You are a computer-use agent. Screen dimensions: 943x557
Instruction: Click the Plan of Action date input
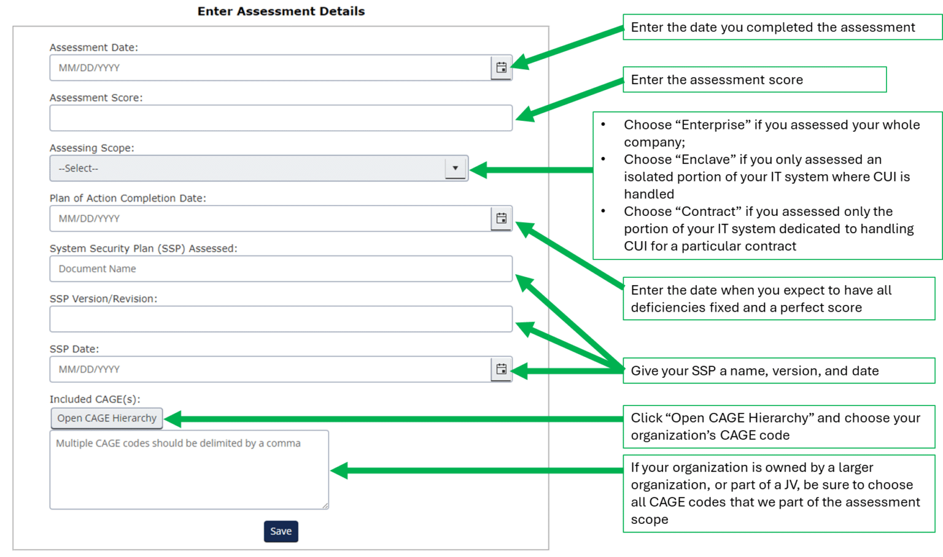point(246,218)
